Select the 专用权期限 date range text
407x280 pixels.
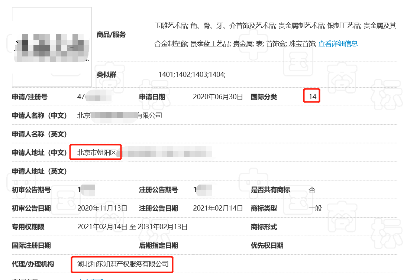(132, 227)
